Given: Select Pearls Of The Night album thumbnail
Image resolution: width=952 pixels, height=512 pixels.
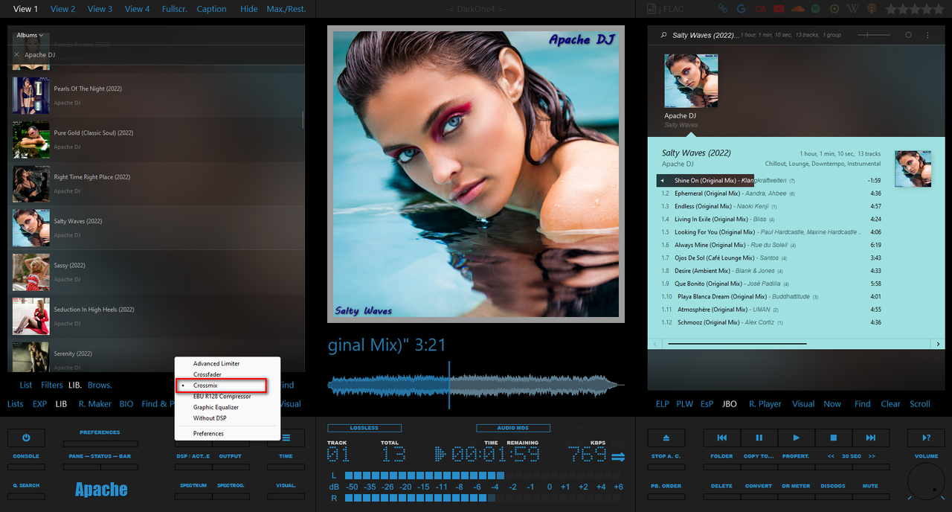Looking at the screenshot, I should (31, 96).
